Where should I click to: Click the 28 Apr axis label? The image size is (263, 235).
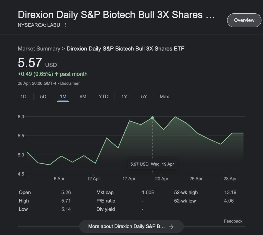click(230, 179)
